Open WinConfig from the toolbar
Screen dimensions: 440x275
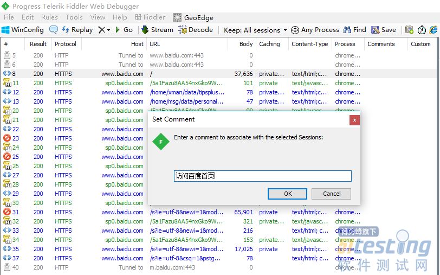pos(23,30)
